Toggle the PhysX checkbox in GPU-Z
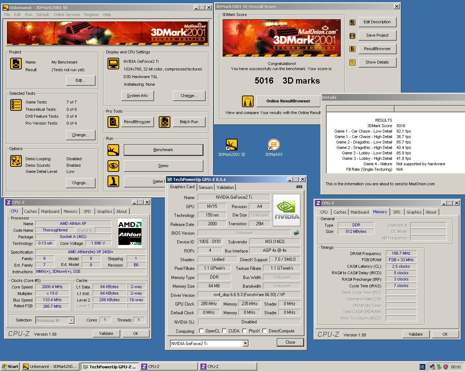Viewport: 465px width, 372px height. tap(244, 331)
